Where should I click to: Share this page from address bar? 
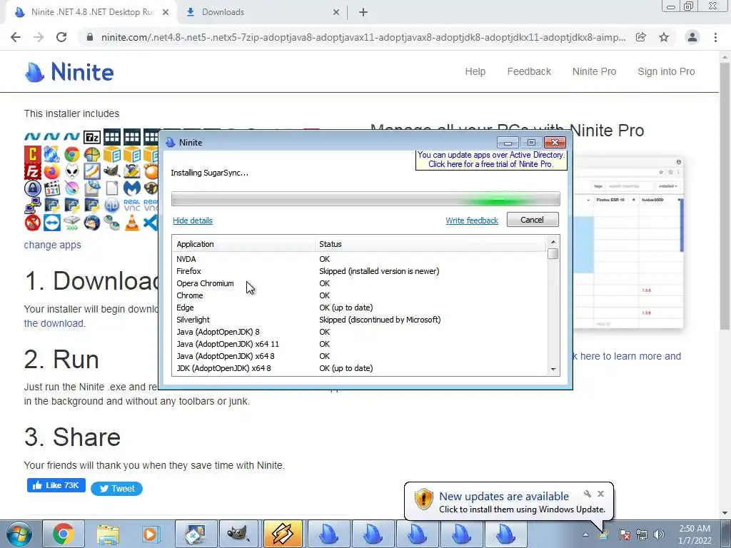point(641,37)
